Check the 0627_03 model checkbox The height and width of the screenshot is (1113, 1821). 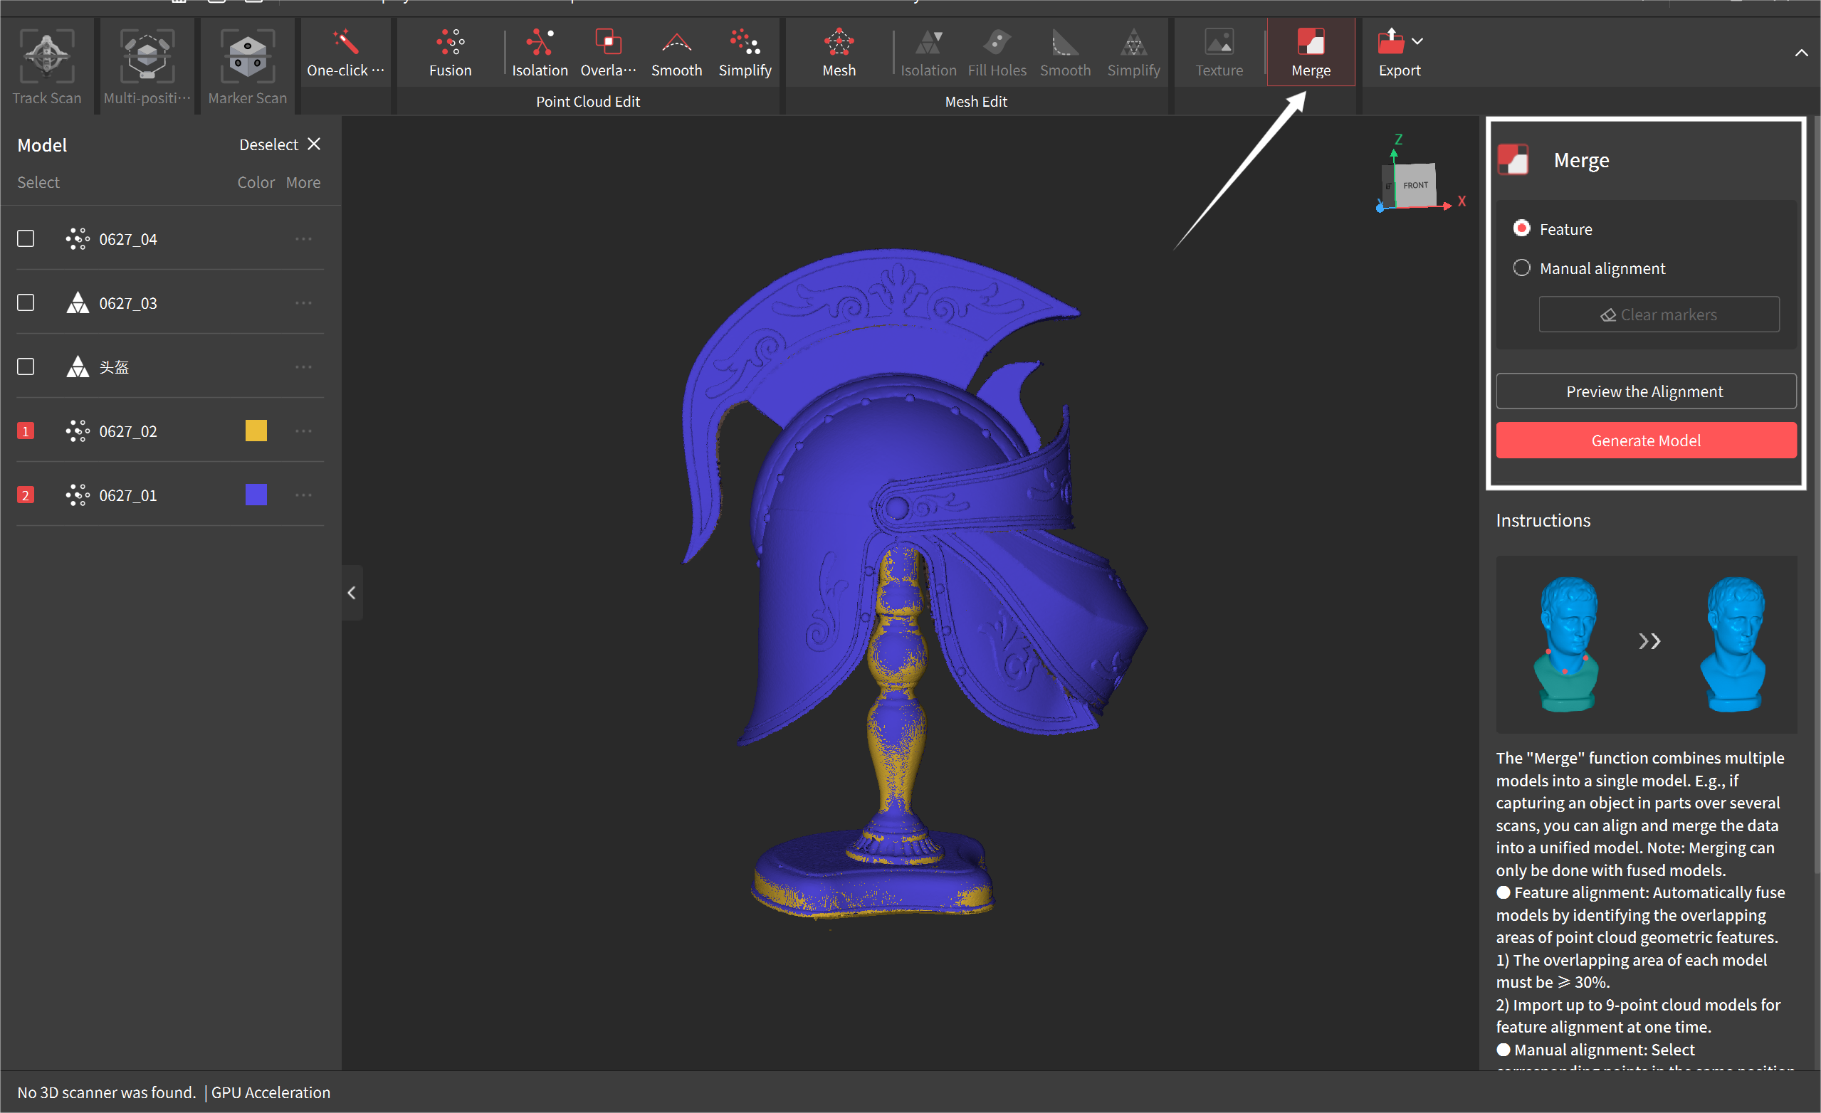(26, 303)
